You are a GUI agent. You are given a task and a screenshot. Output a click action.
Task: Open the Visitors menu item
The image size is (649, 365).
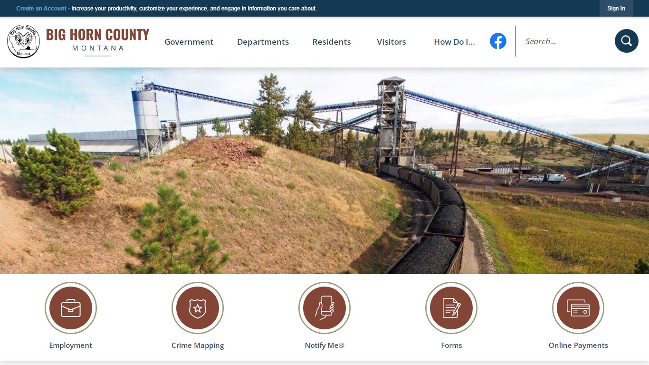(x=391, y=42)
